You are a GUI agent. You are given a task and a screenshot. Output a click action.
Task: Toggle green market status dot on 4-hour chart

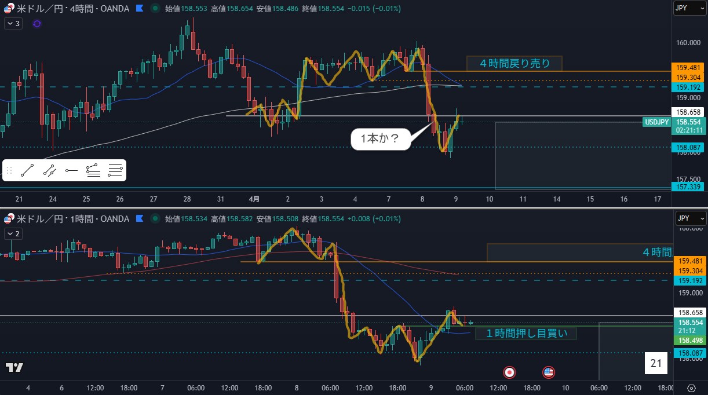point(154,9)
